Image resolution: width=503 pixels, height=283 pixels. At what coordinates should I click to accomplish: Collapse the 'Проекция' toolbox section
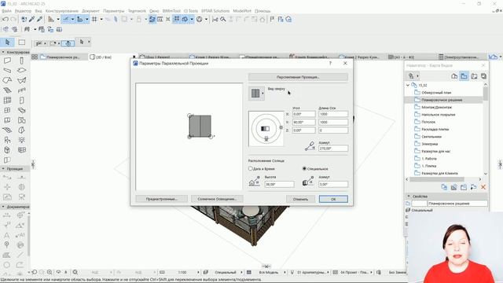(x=3, y=168)
